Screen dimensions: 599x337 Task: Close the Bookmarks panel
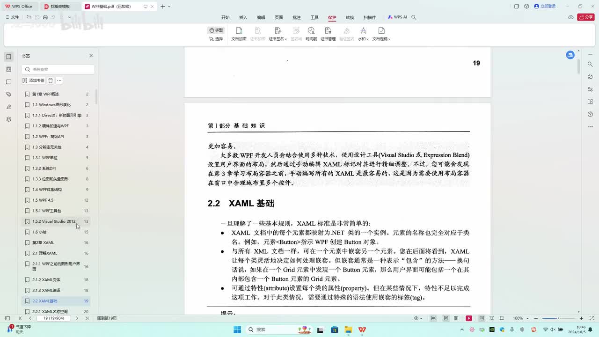[91, 56]
